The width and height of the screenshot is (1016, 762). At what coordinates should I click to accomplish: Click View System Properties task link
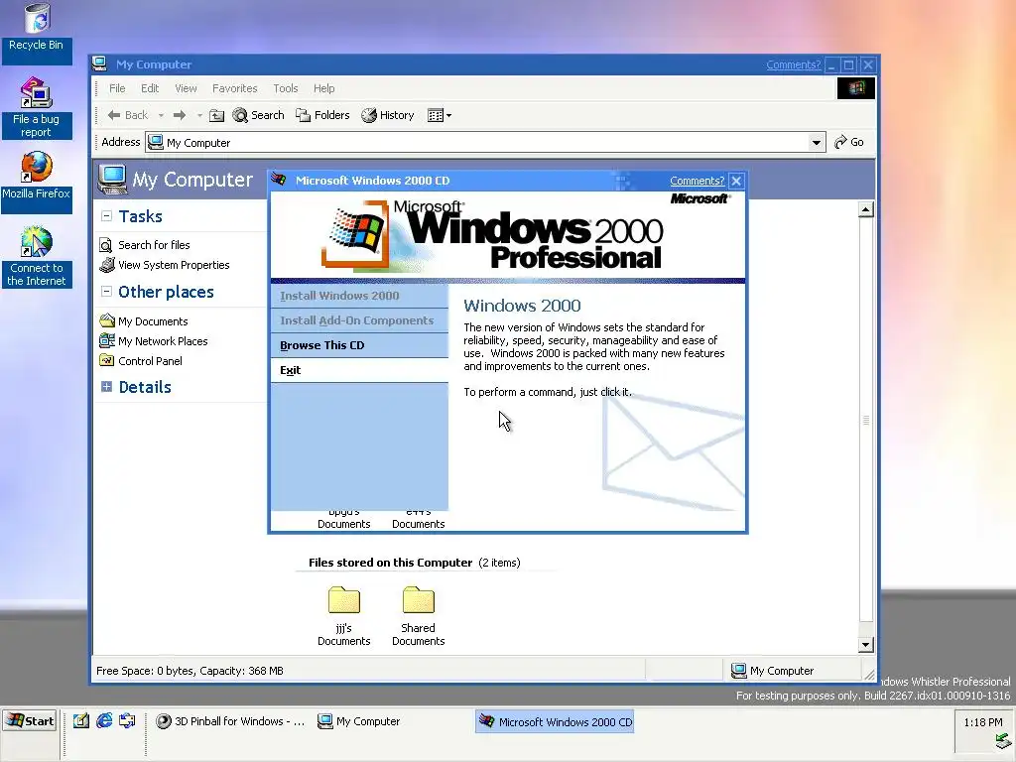(174, 265)
